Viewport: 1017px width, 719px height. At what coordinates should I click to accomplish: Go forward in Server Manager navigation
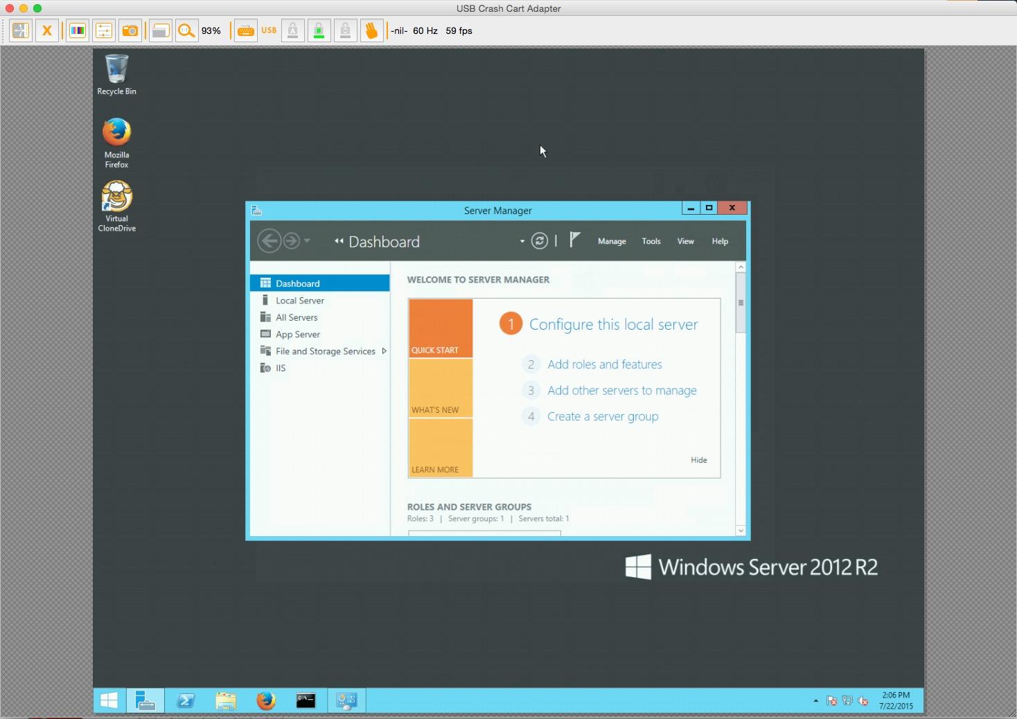click(292, 241)
